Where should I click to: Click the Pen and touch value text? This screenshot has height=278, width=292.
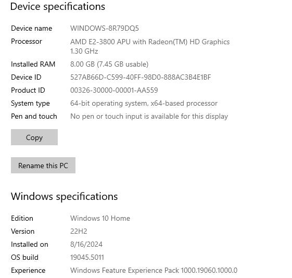[x=149, y=117]
